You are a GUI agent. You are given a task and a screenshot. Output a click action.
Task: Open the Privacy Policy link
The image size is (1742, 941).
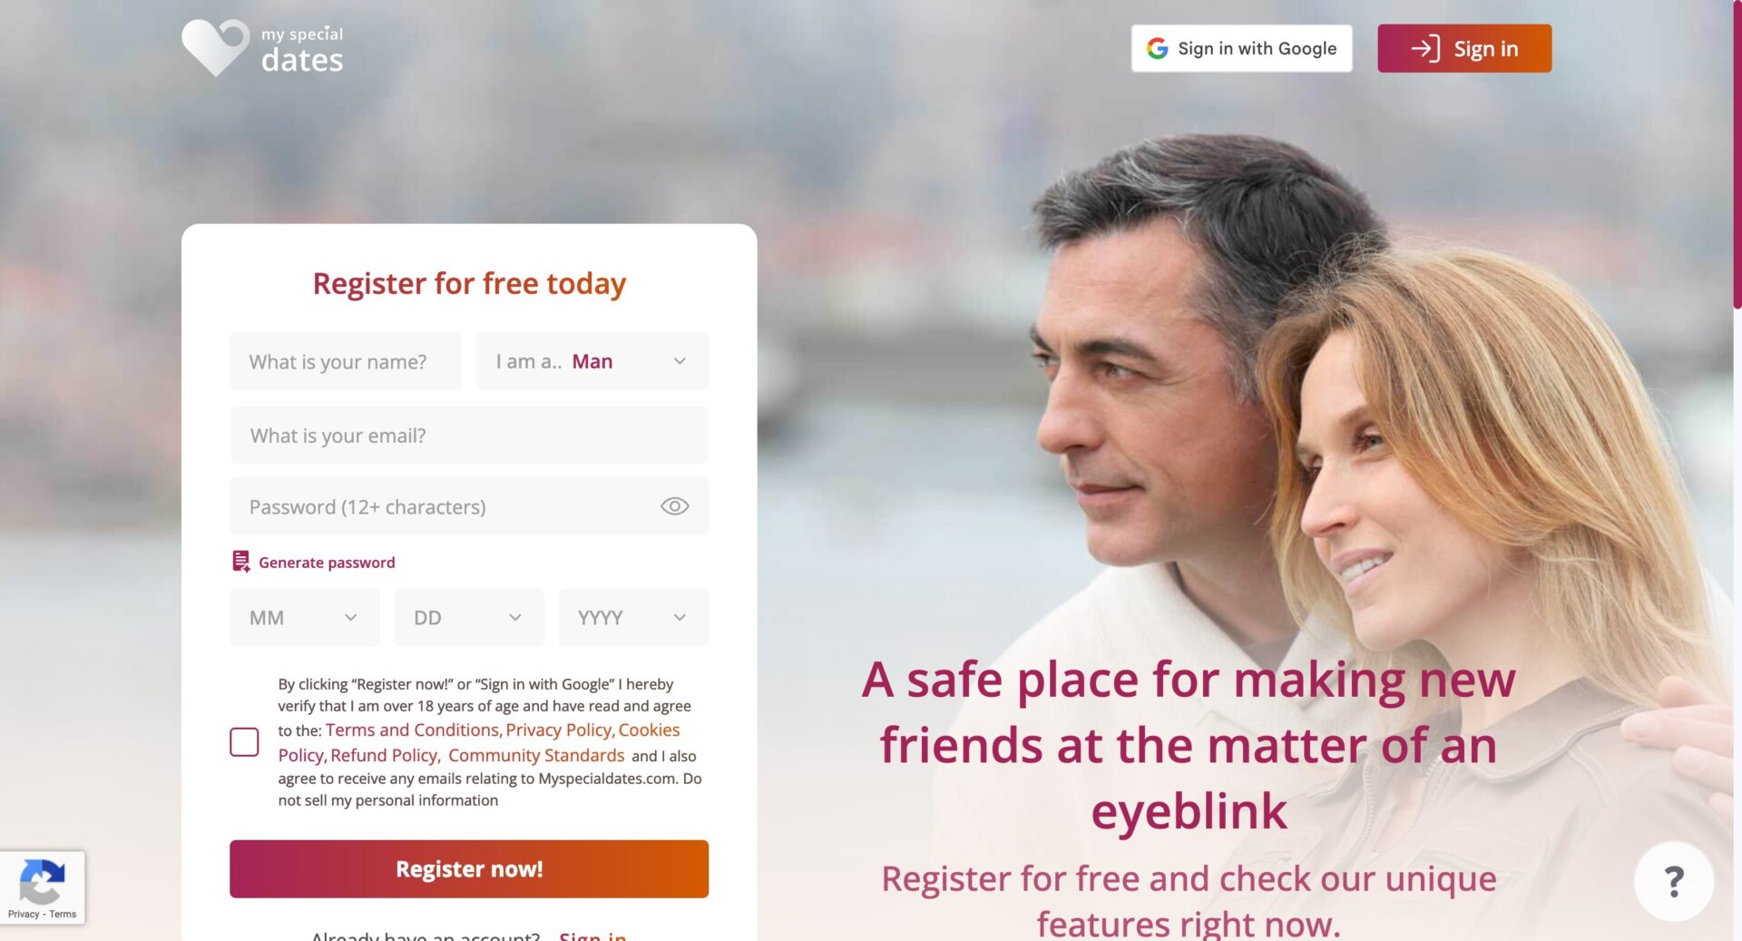pyautogui.click(x=559, y=730)
